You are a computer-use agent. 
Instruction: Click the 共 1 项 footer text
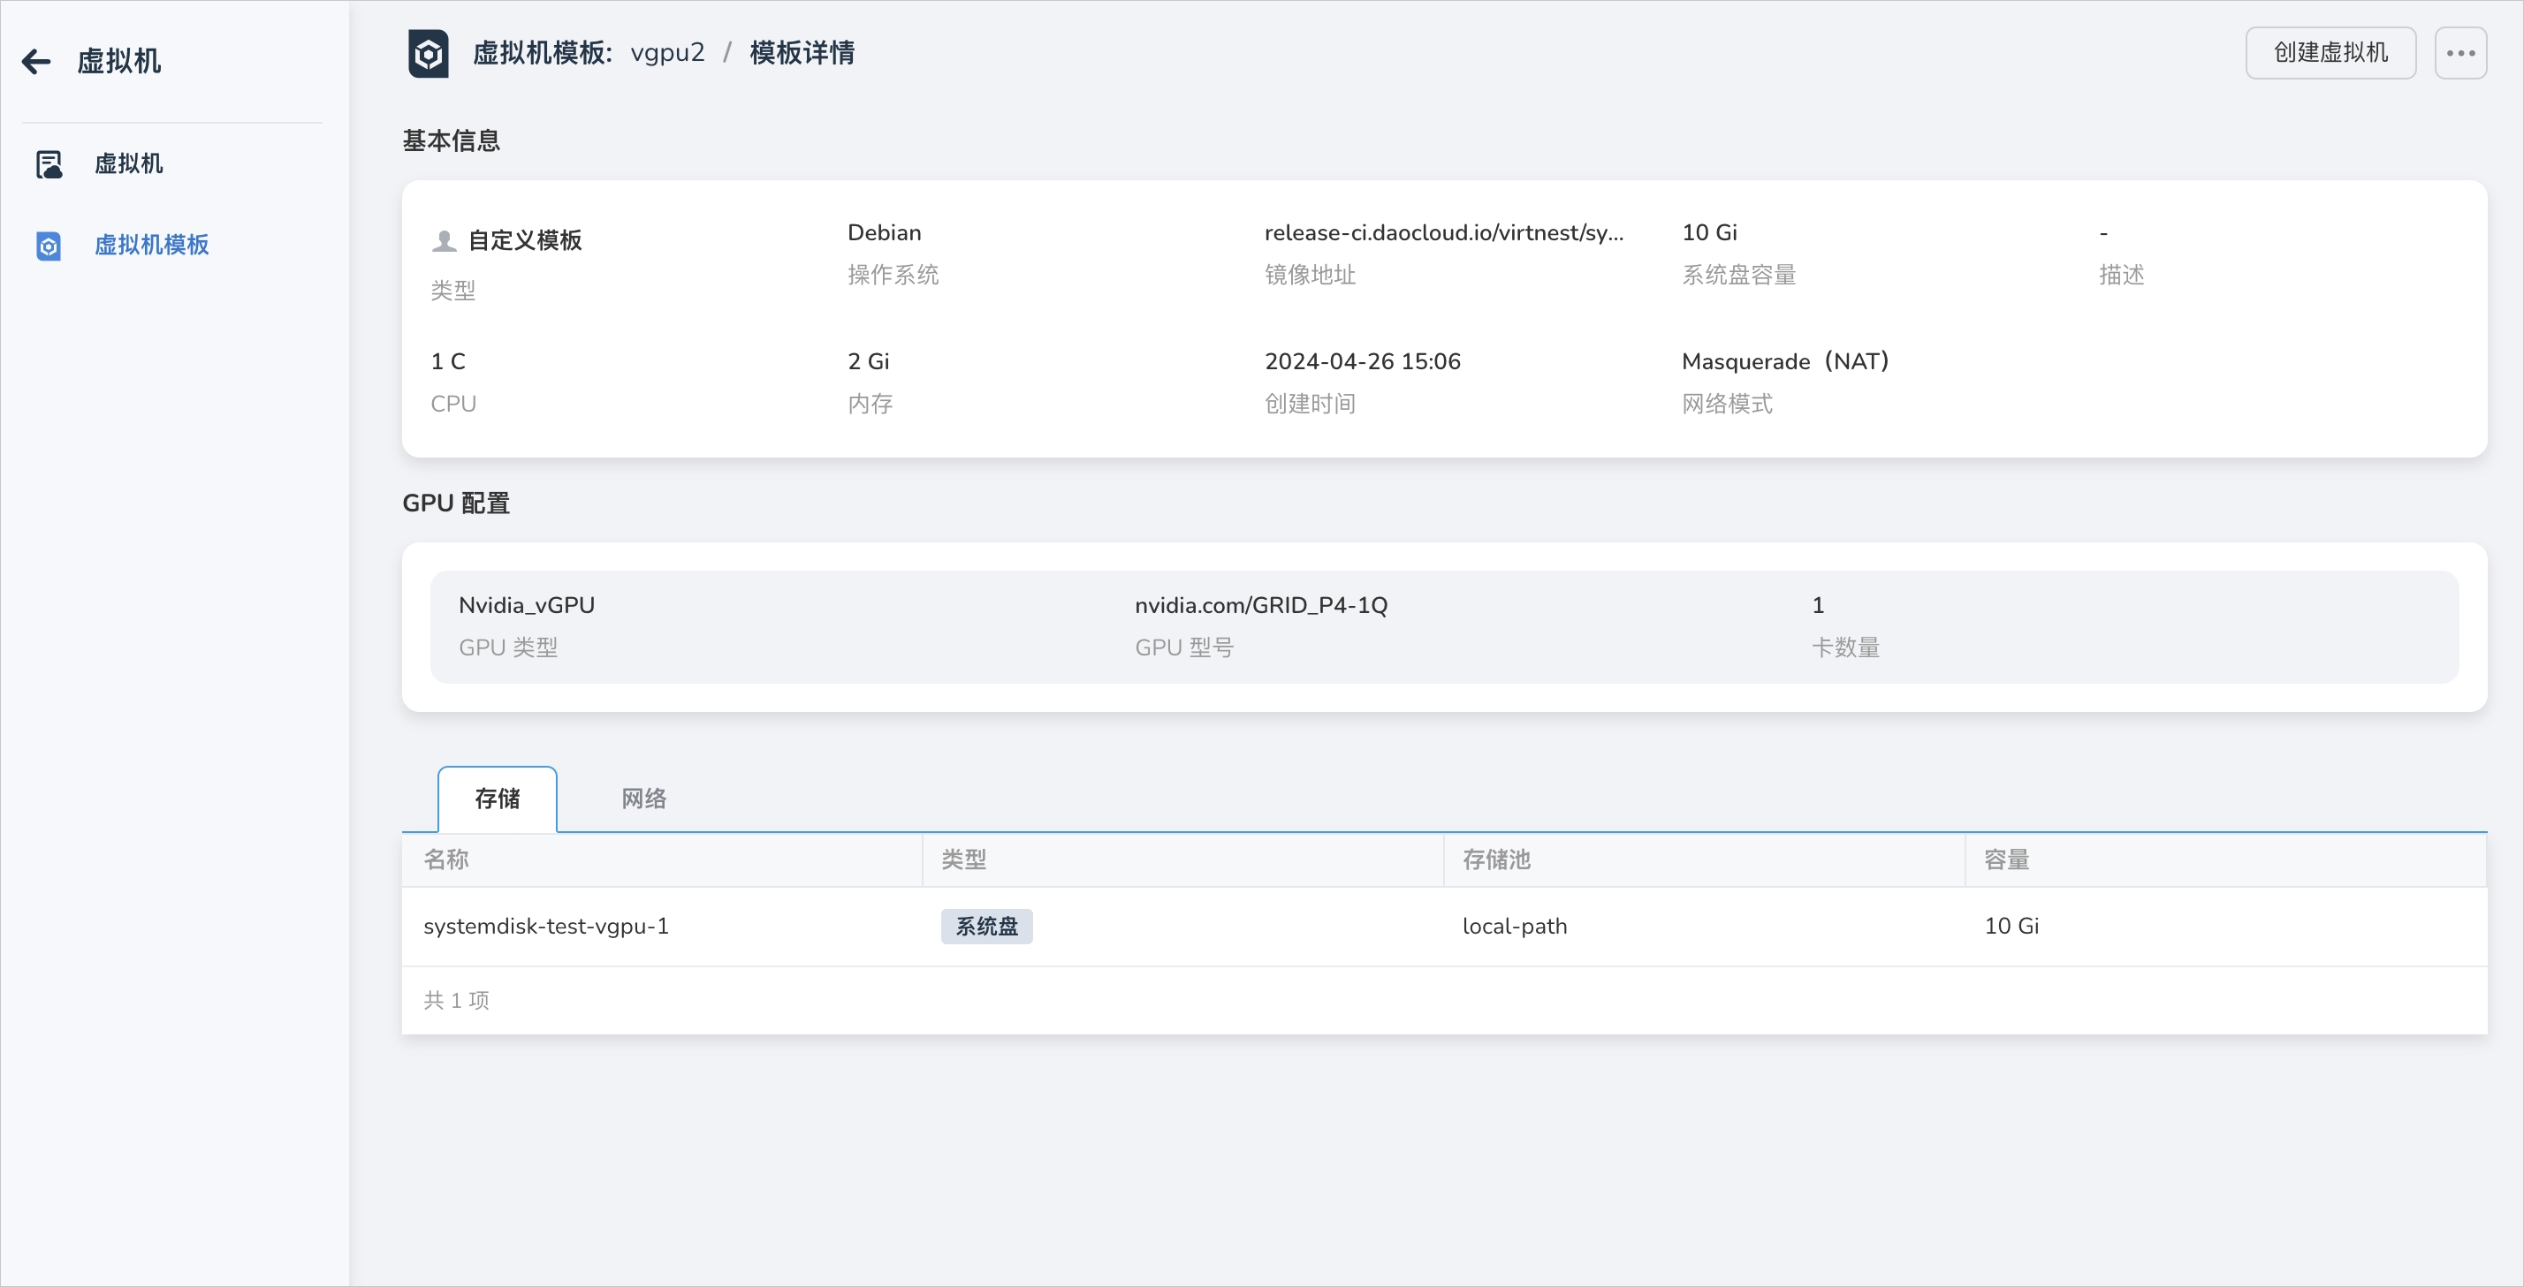(x=456, y=1001)
